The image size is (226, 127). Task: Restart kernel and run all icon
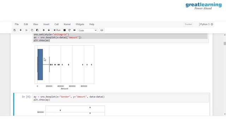(x=75, y=30)
